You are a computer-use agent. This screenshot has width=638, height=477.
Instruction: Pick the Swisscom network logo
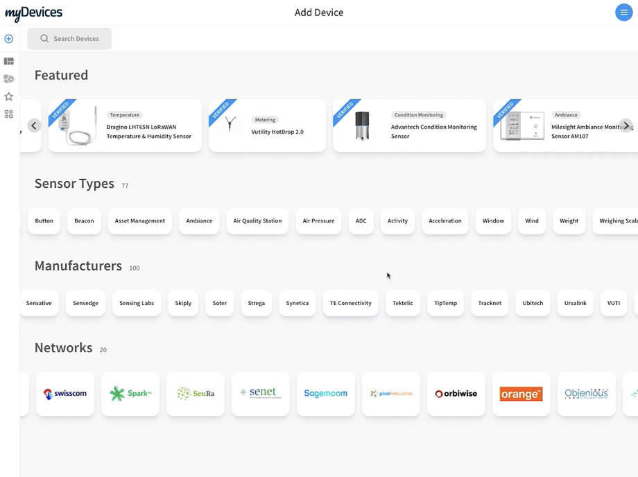(65, 394)
